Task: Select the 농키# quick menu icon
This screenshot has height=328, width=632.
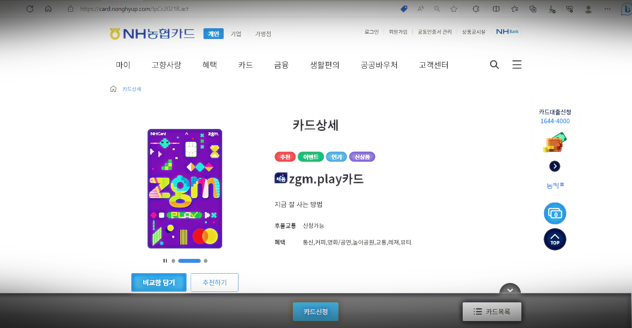Action: [554, 185]
